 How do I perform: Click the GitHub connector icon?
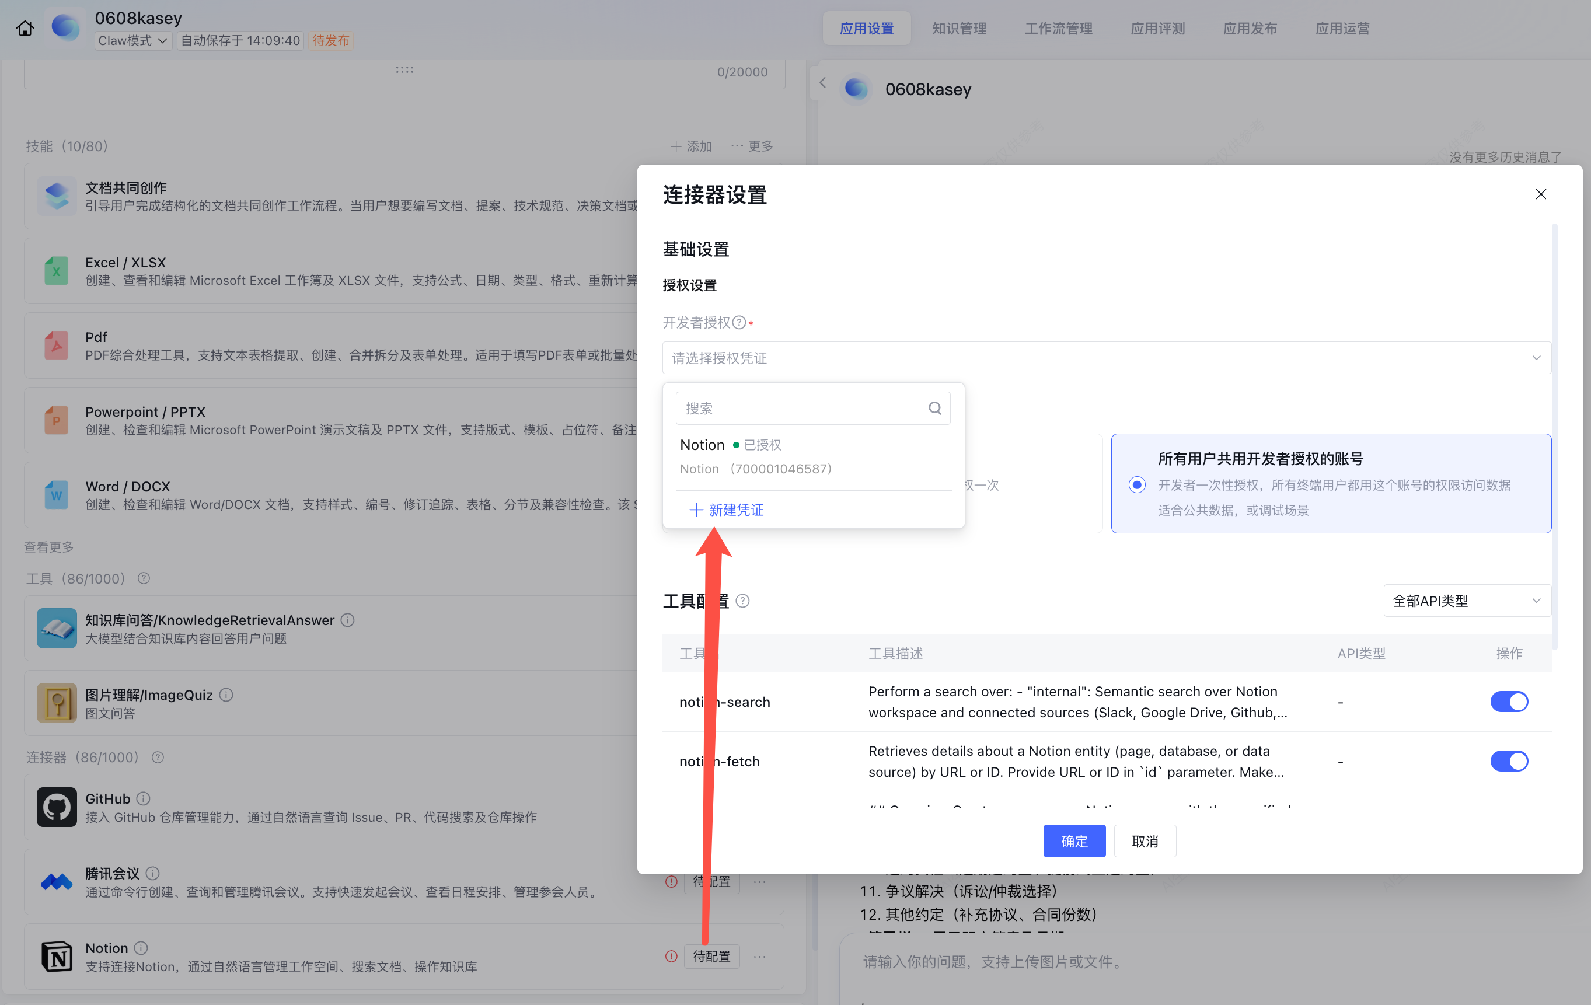[56, 807]
